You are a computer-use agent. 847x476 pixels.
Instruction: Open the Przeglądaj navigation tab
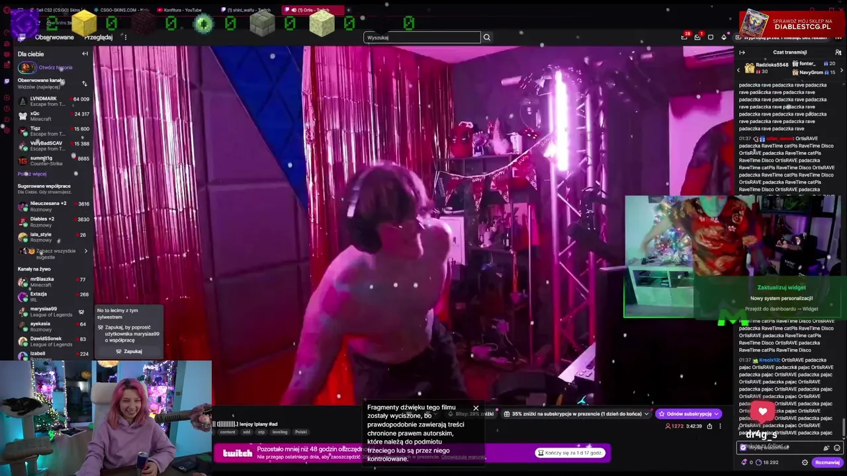(x=99, y=38)
